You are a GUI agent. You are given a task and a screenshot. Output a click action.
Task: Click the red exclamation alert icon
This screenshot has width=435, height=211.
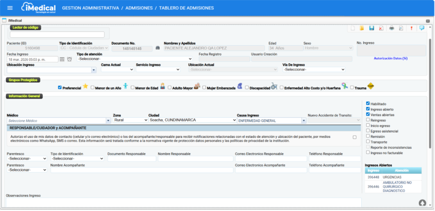411,28
